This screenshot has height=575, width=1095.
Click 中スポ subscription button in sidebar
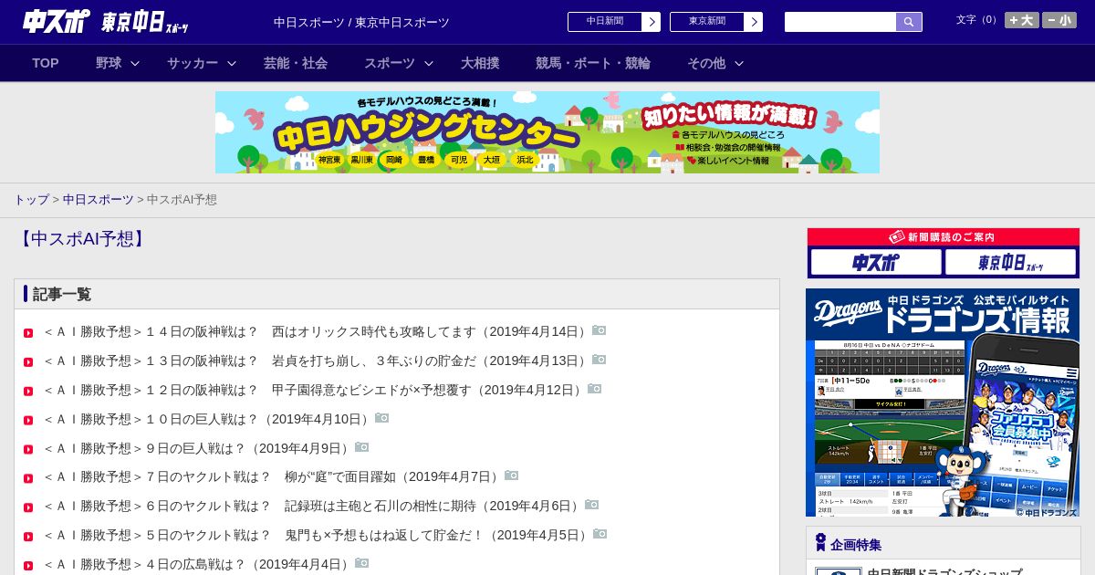coord(876,262)
